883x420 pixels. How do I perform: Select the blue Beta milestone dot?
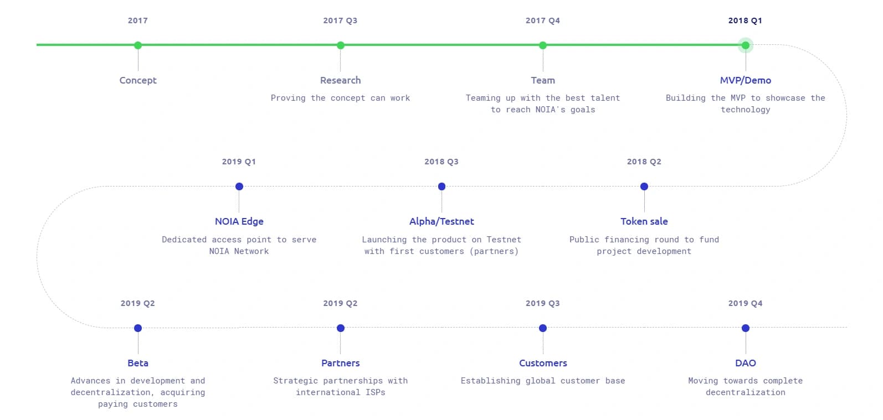click(138, 328)
